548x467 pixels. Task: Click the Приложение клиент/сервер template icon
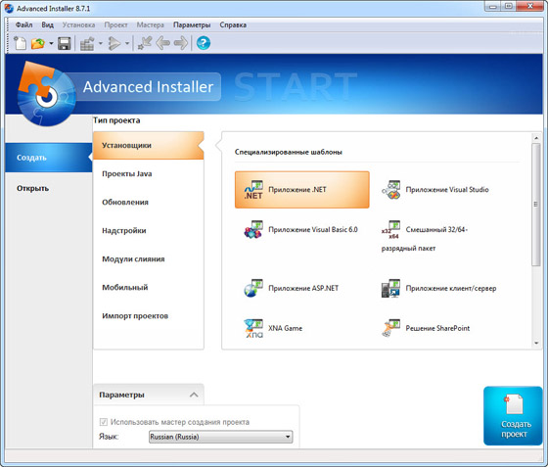(x=390, y=289)
